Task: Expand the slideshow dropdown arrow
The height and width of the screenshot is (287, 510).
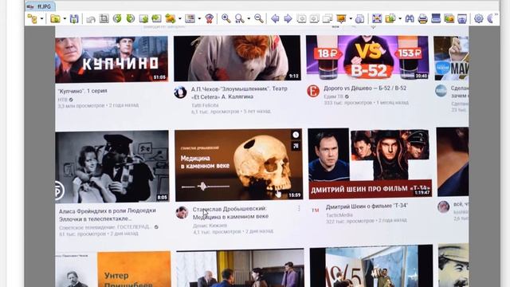Action: pos(351,19)
